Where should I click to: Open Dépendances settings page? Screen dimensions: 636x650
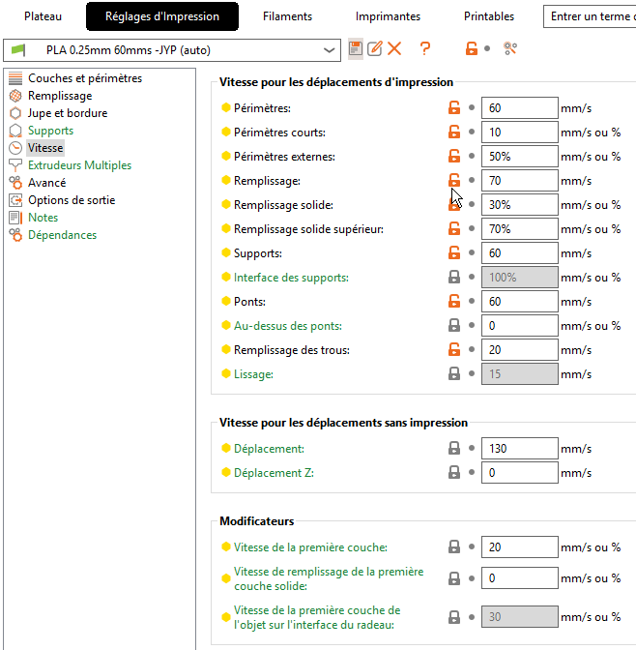(62, 235)
